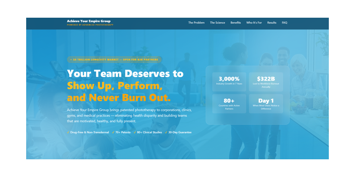
Task: Click the Drug-Free & Non-Transdermal text
Action: tap(90, 132)
